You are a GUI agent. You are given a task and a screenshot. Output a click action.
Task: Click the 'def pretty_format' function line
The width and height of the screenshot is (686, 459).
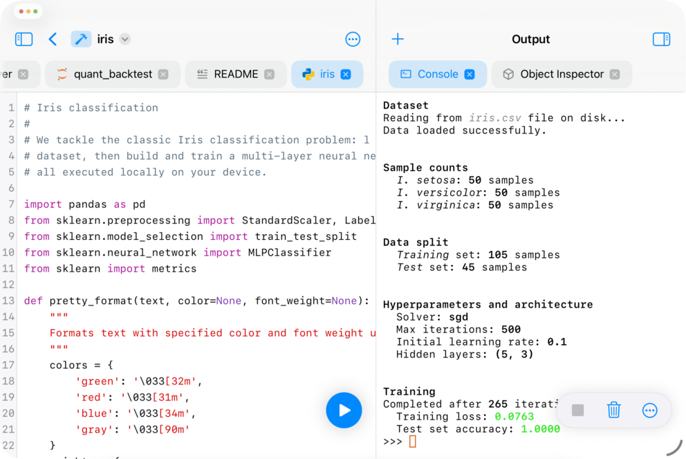(196, 301)
